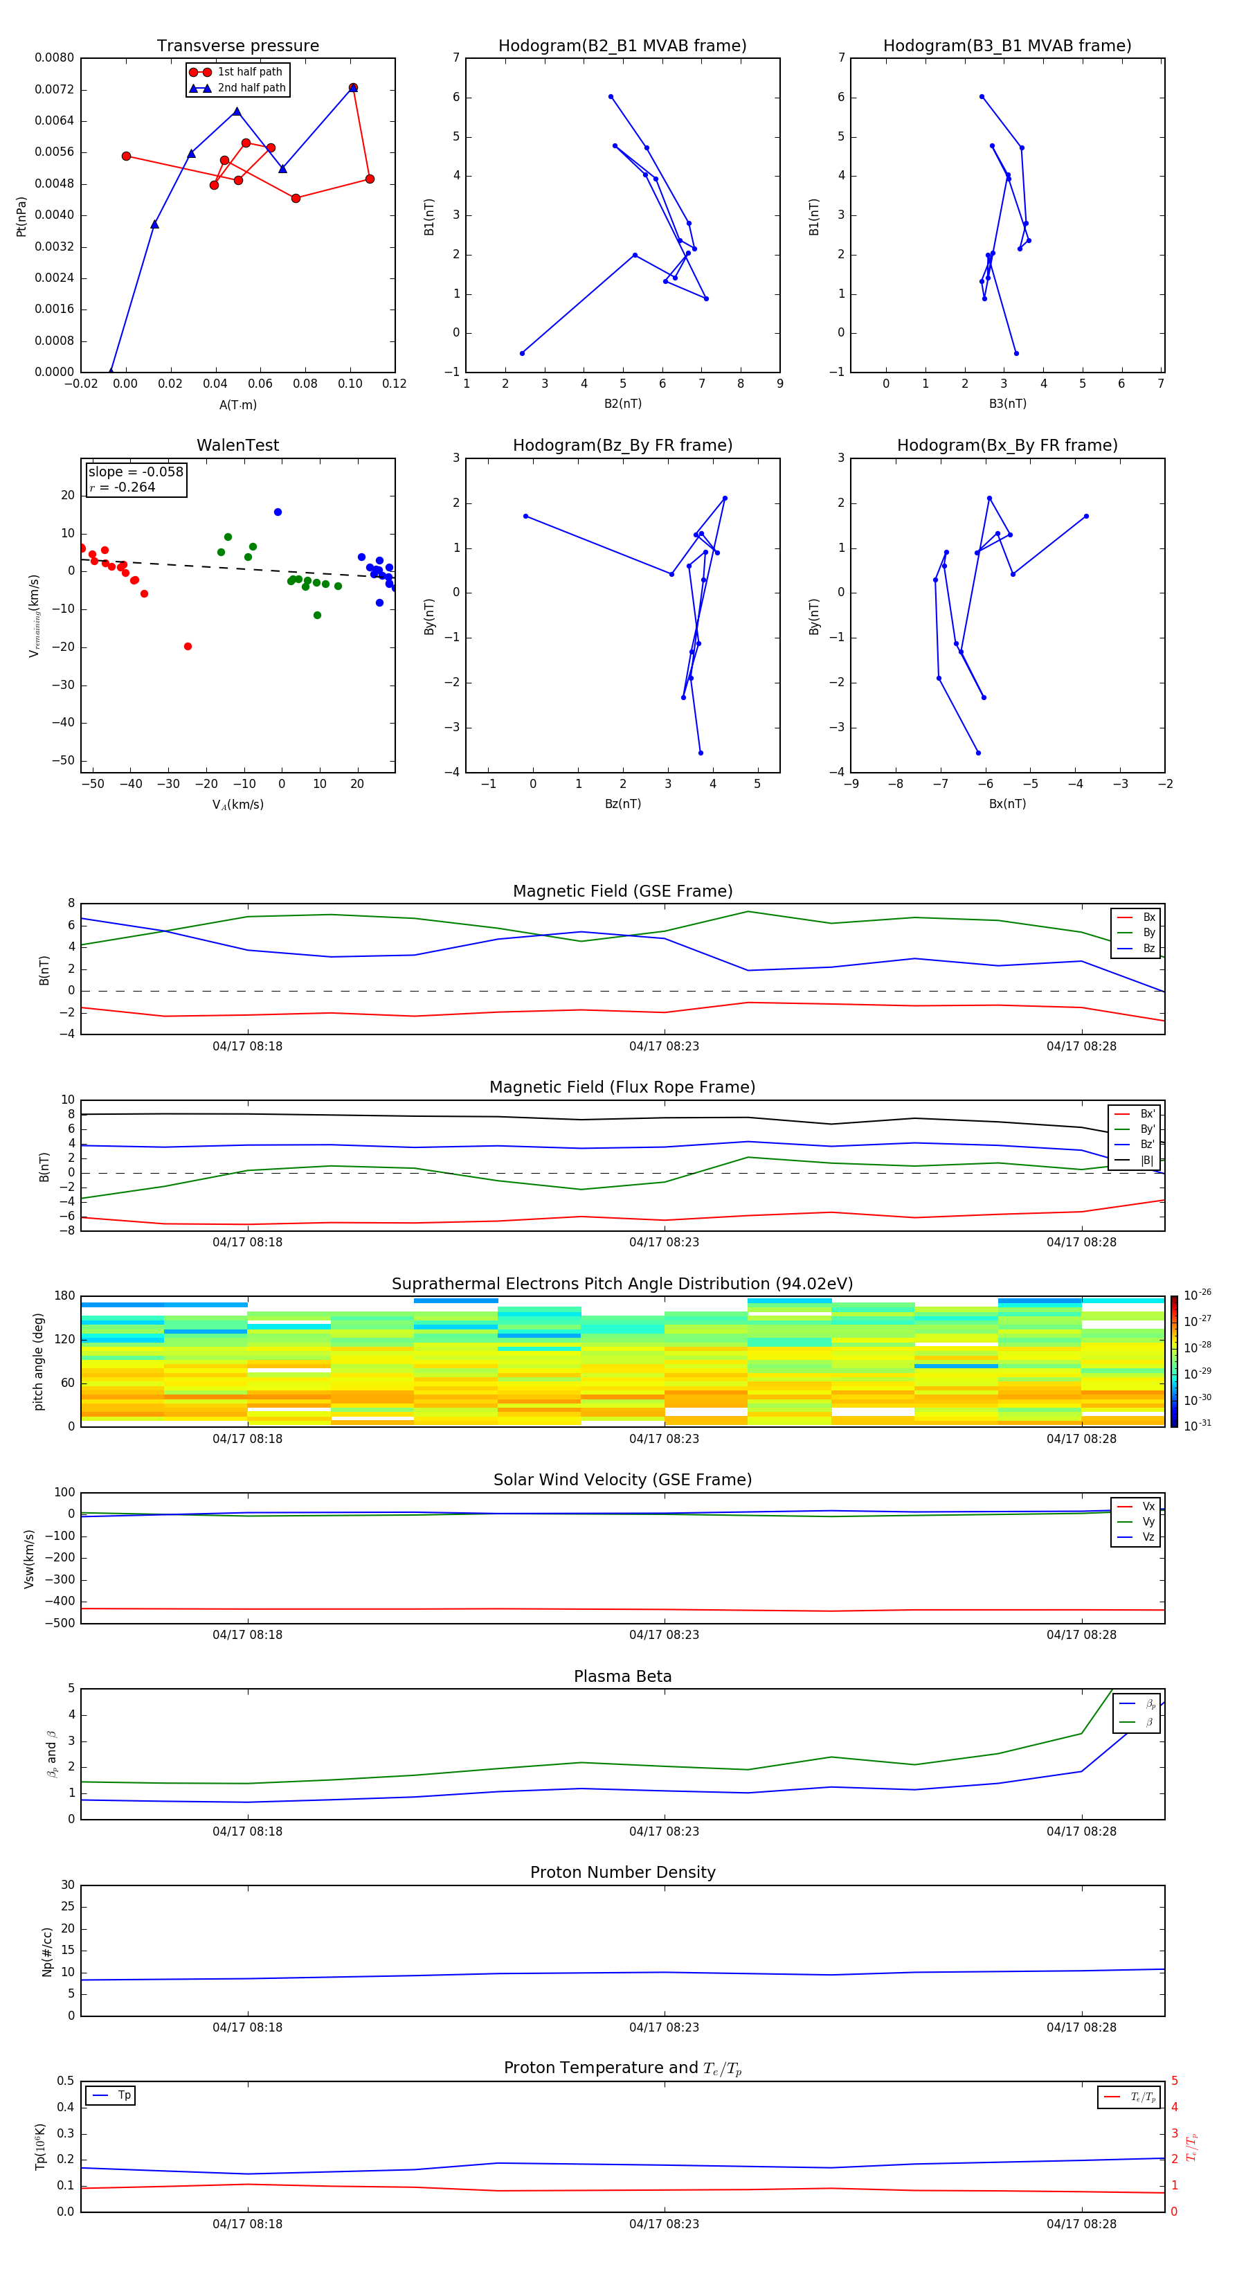Click the 'Magnetic Field (GSE Frame)' title
Screen dimensions: 1246x2285
[622, 891]
